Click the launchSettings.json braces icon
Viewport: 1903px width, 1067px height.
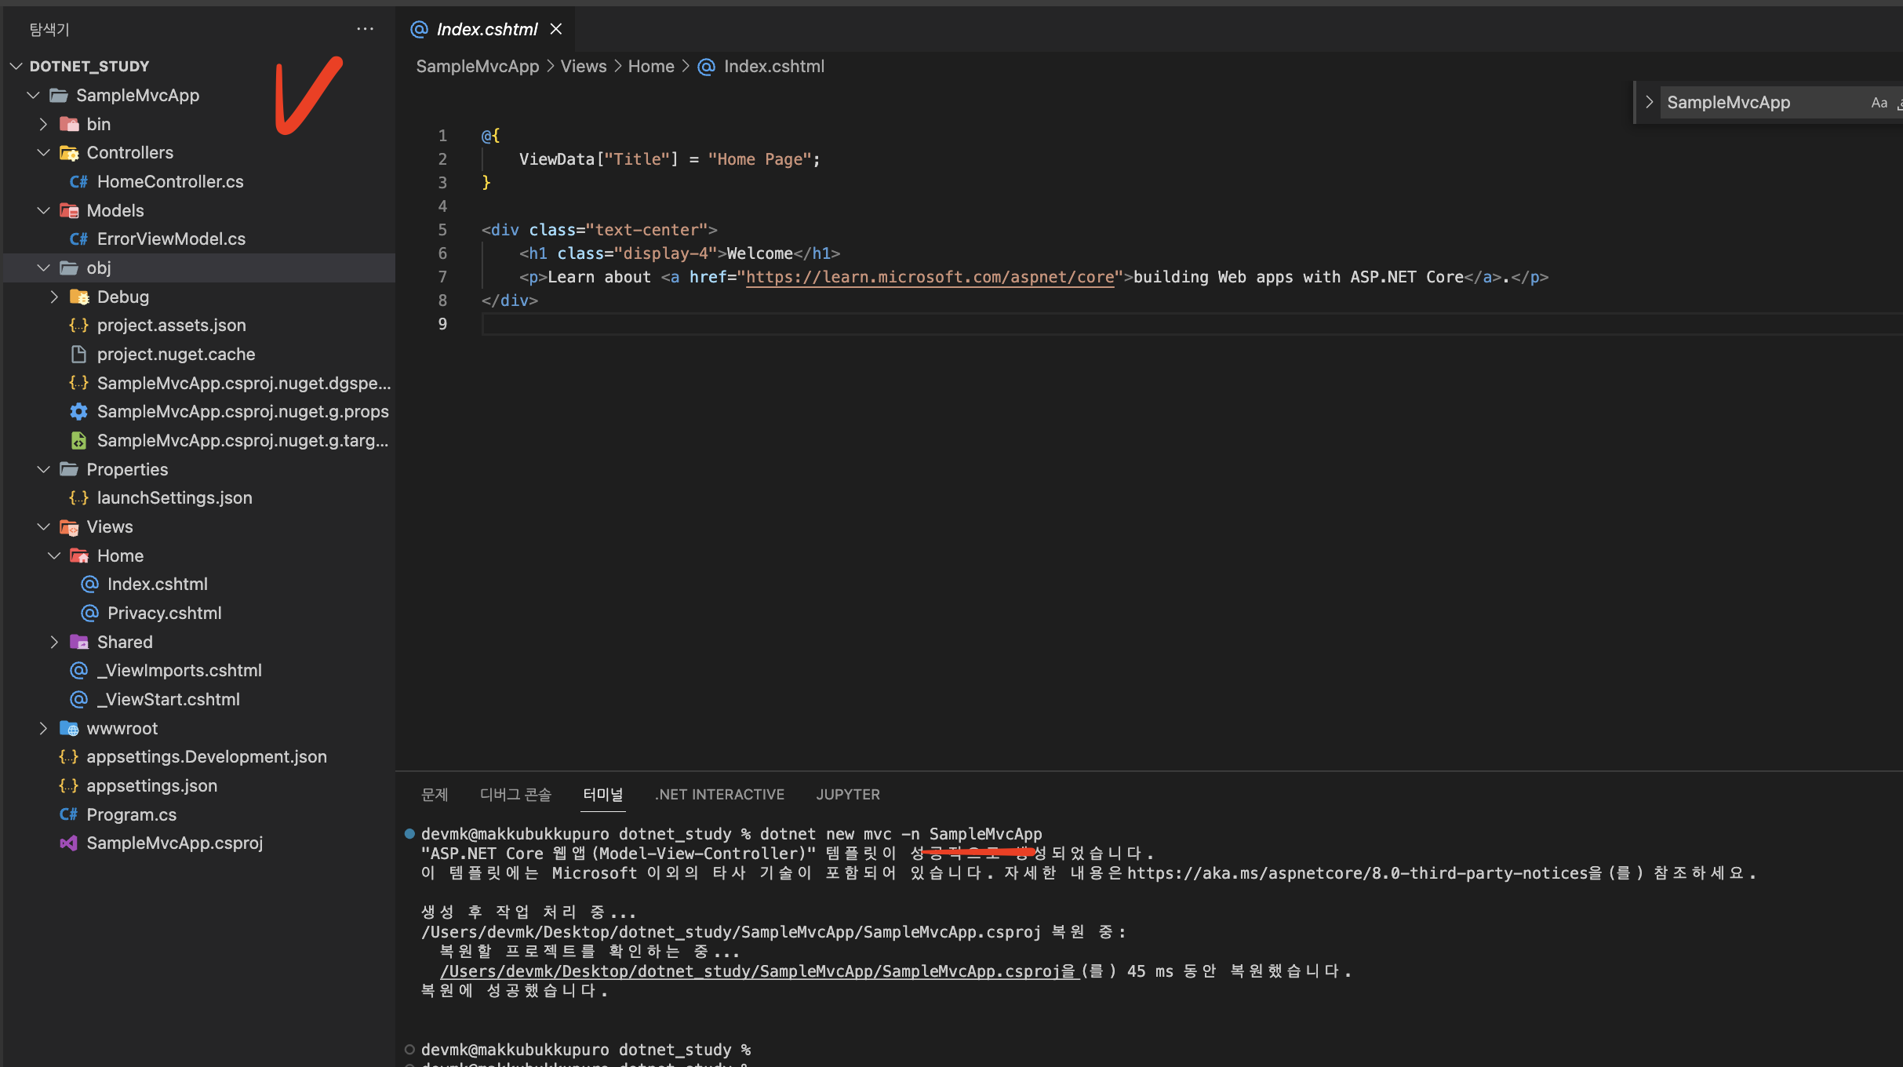tap(78, 497)
